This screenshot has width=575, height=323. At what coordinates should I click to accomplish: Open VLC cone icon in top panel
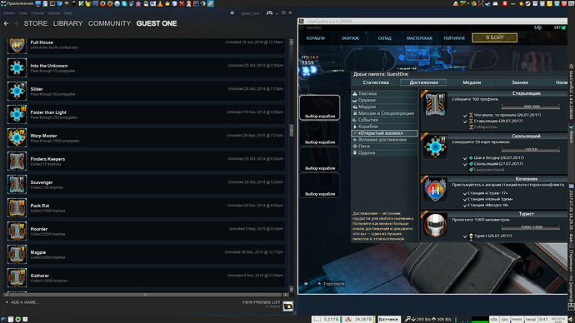[160, 3]
